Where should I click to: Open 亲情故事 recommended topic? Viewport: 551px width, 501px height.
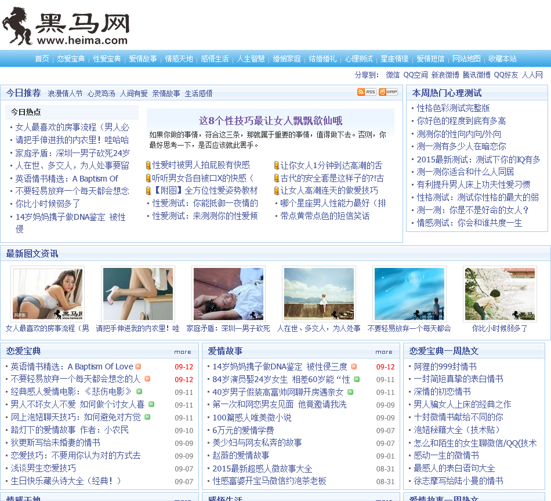(x=166, y=93)
